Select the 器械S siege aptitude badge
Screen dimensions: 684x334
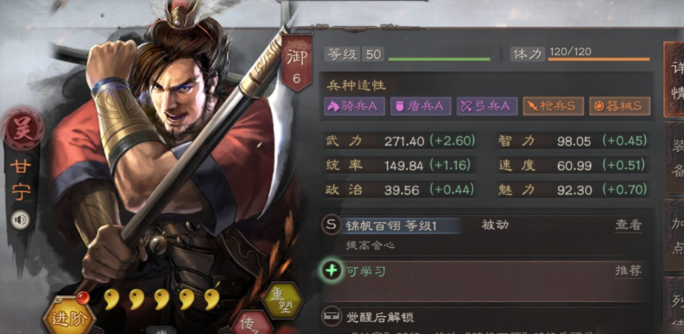click(x=619, y=106)
